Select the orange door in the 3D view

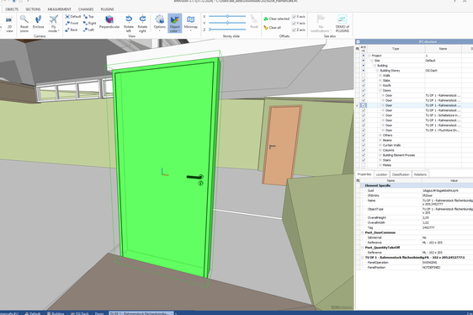(x=282, y=145)
